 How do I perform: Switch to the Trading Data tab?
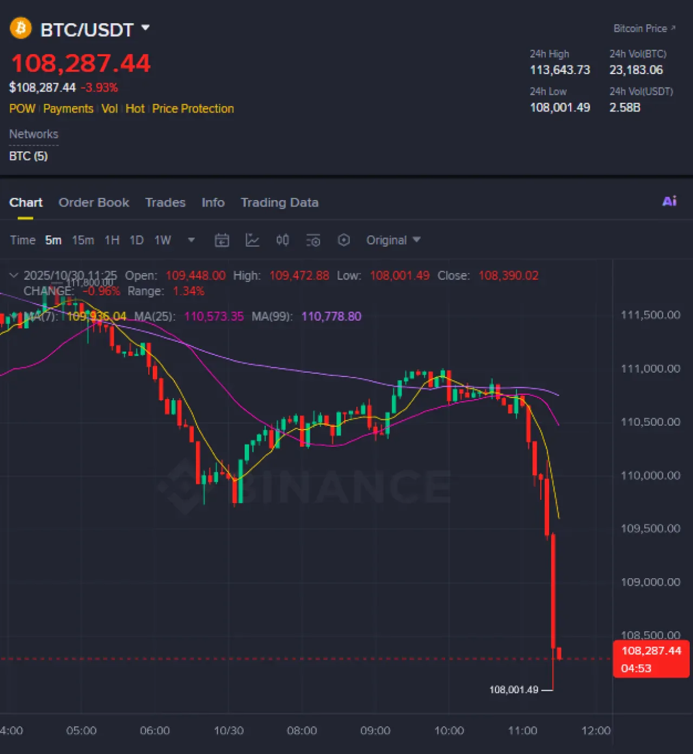click(x=279, y=202)
